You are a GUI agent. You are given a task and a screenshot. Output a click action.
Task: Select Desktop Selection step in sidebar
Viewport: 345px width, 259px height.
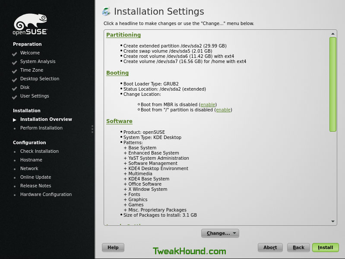tap(40, 79)
